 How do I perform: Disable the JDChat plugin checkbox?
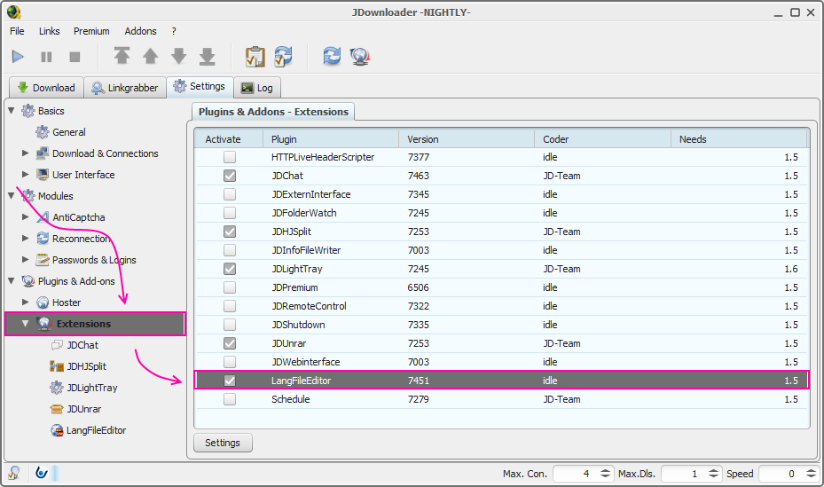coord(230,176)
